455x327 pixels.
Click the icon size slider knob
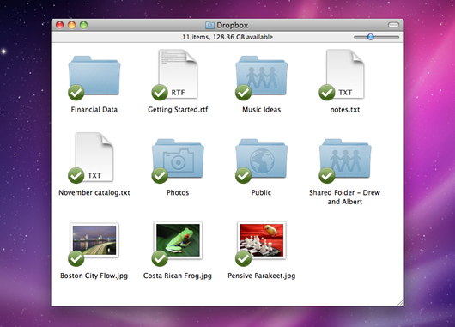(370, 37)
